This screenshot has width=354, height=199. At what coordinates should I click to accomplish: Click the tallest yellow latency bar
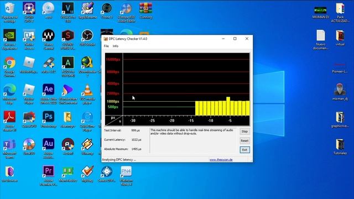point(228,106)
